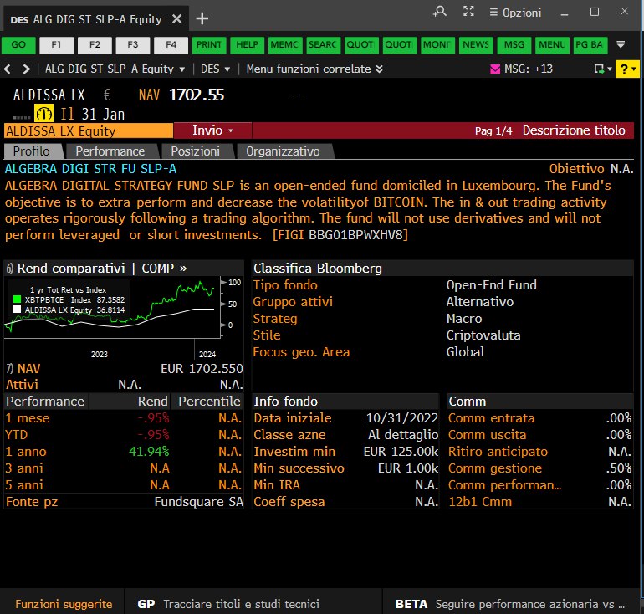Click the first QUOT toolbar button
The width and height of the screenshot is (644, 614).
coord(360,45)
